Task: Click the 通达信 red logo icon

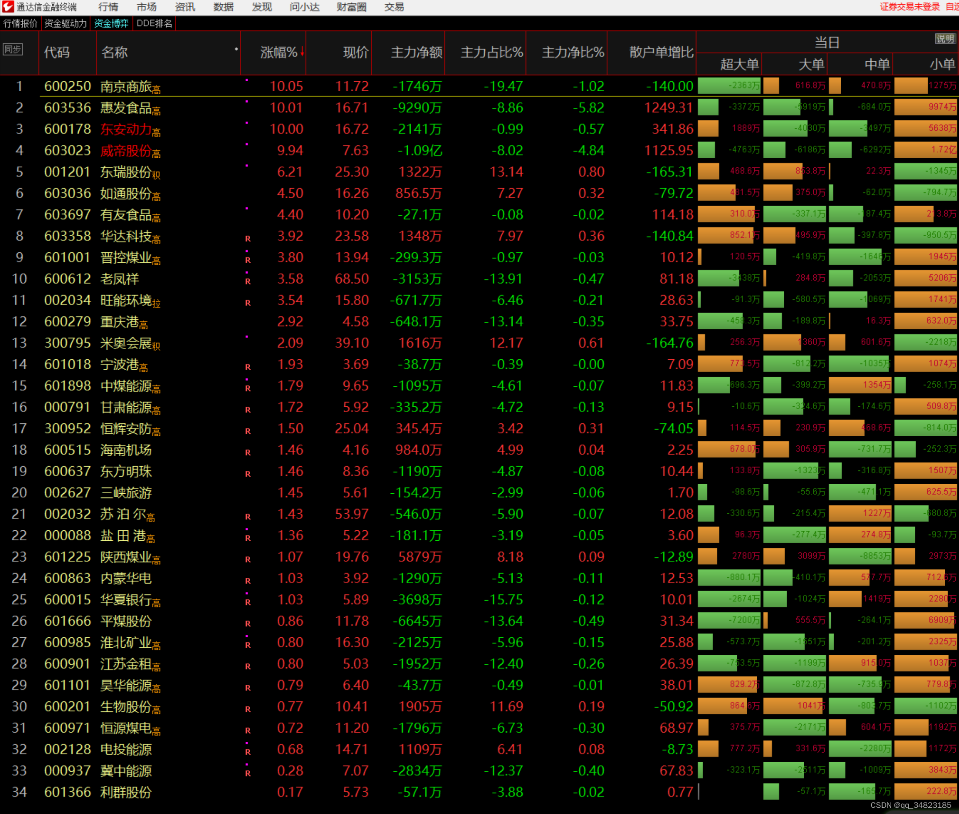Action: [8, 6]
